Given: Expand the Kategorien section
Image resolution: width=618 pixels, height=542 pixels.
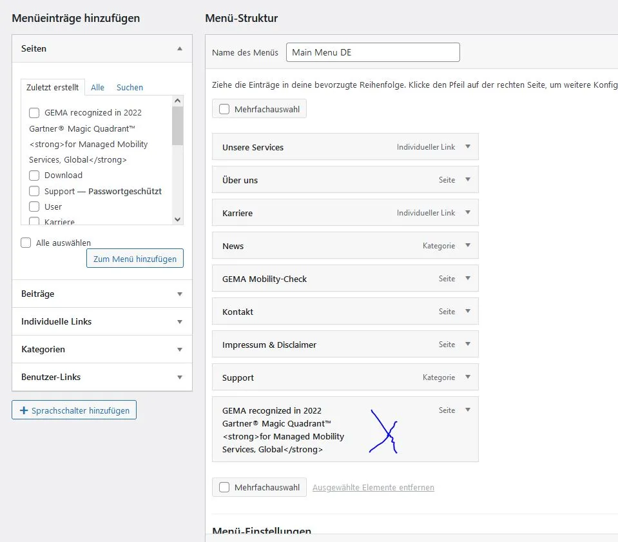Looking at the screenshot, I should [x=102, y=349].
